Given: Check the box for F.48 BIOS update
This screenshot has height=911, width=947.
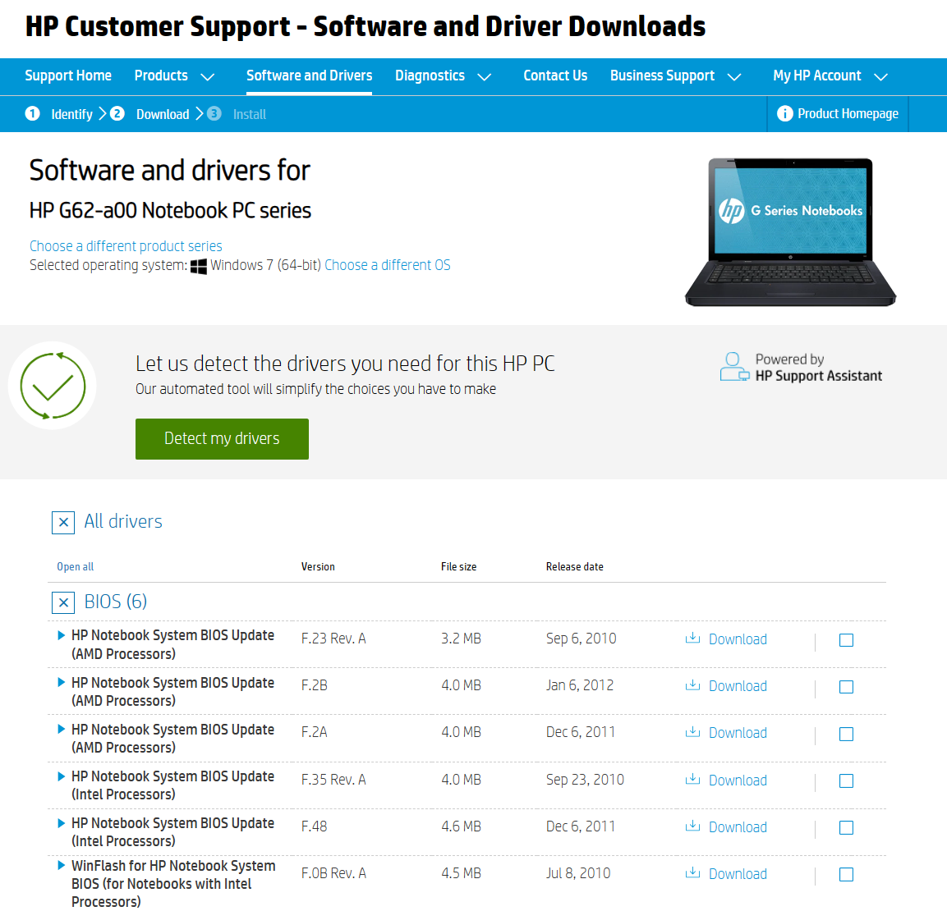Looking at the screenshot, I should [x=846, y=828].
